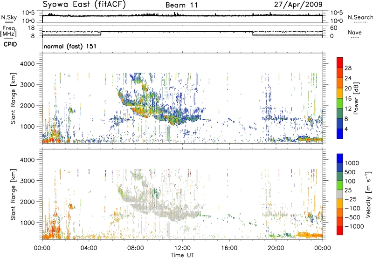Pick the light green segment of power colorbar
The width and height of the screenshot is (373, 258).
340,103
